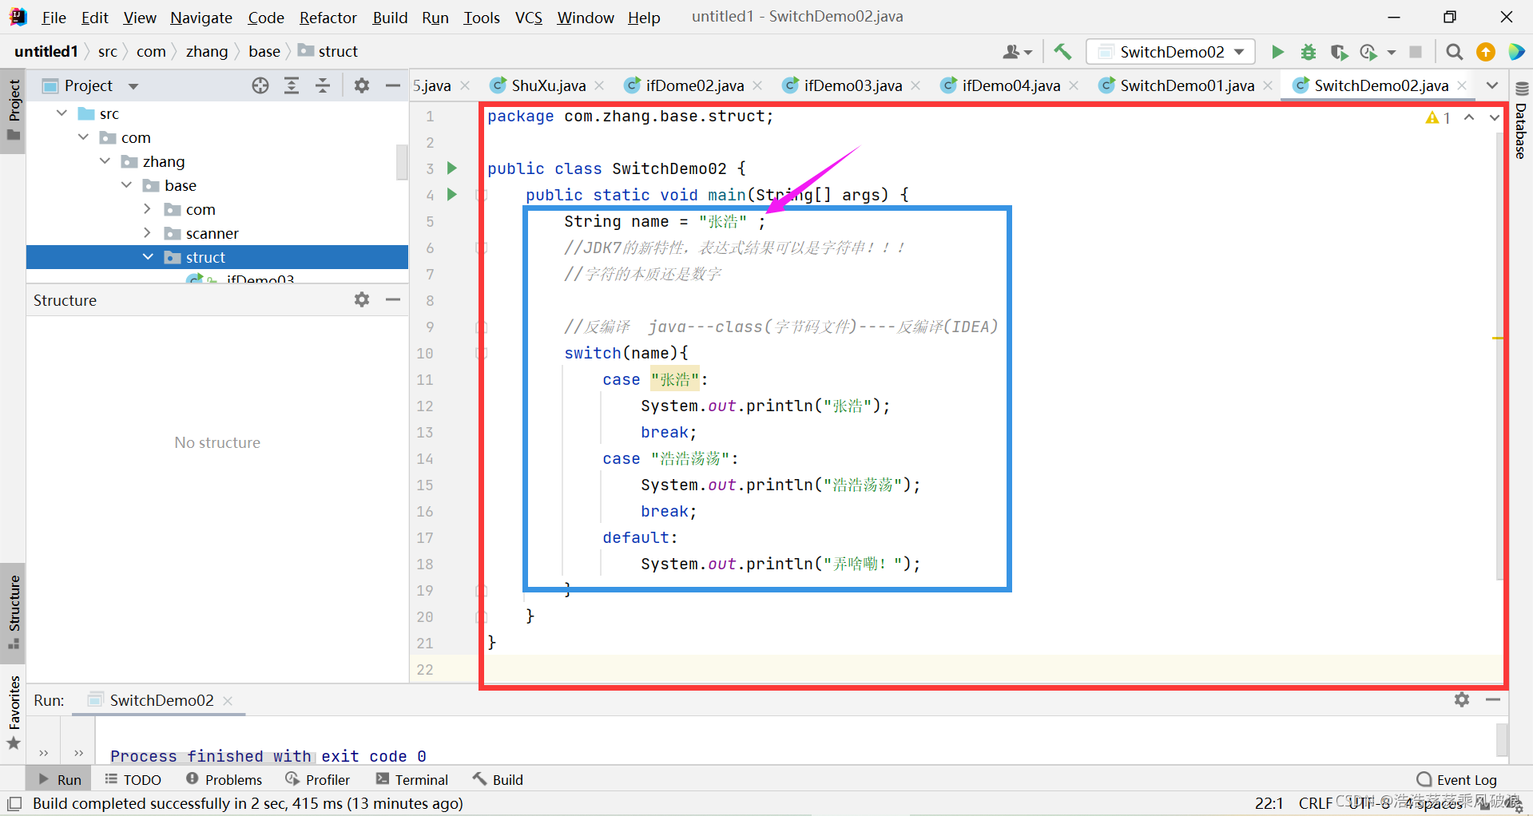Viewport: 1533px width, 816px height.
Task: Expand all in Project panel
Action: coord(292,85)
